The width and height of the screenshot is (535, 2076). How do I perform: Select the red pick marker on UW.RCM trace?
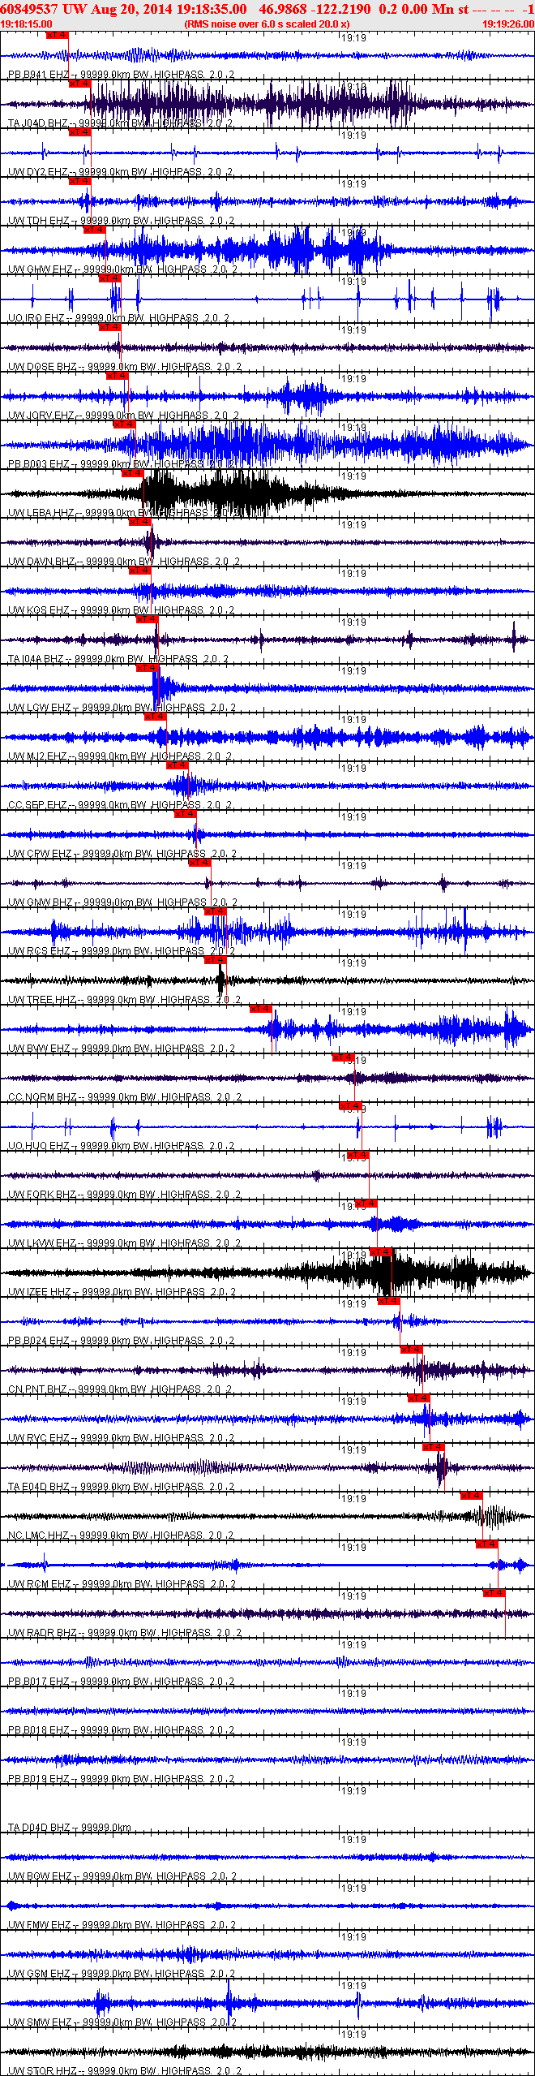(x=487, y=1544)
